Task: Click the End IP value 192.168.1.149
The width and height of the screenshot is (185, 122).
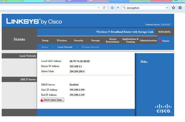Action: point(77,95)
